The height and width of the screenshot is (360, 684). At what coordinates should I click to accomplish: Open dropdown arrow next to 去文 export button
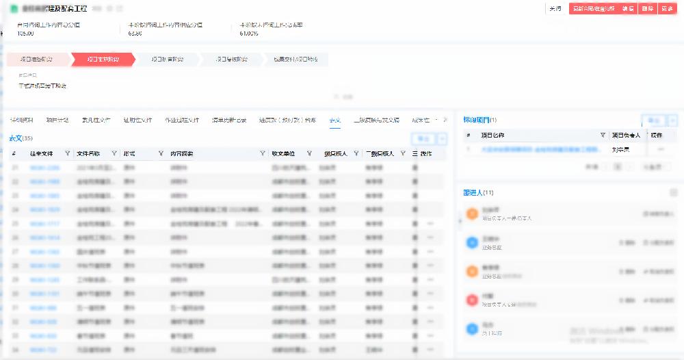click(442, 139)
